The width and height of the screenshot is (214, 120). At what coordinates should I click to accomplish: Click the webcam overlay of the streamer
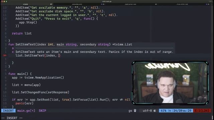pyautogui.click(x=170, y=83)
